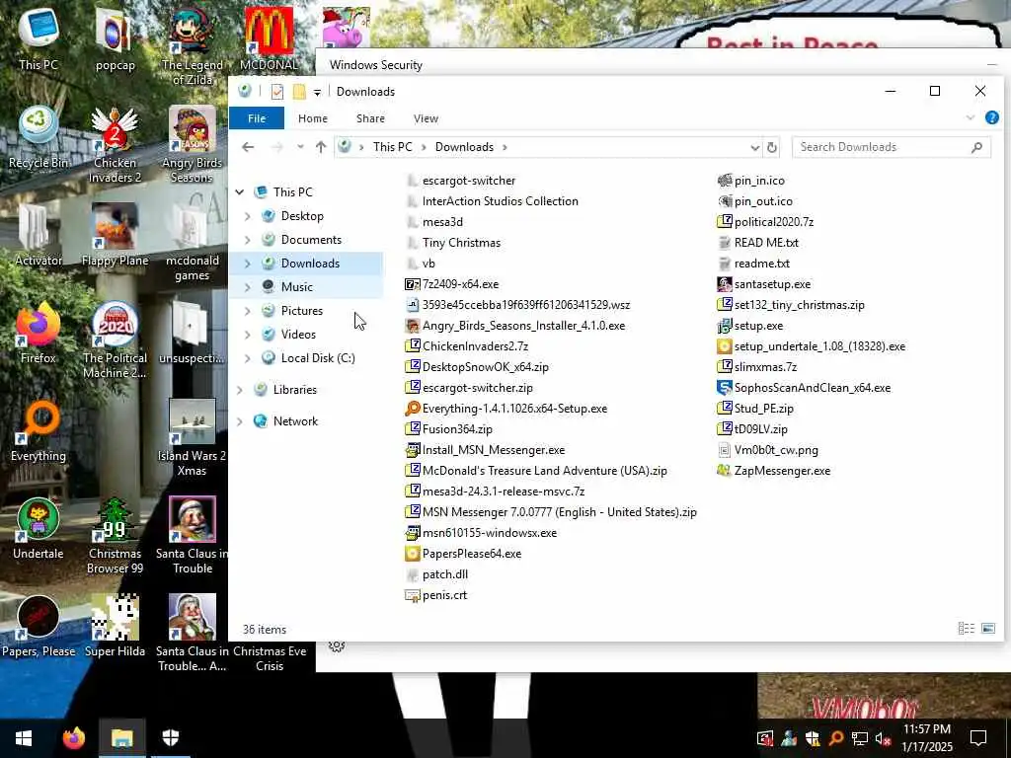Launch Chicken Invaders 2 desktop shortcut
The height and width of the screenshot is (758, 1011).
pos(115,144)
